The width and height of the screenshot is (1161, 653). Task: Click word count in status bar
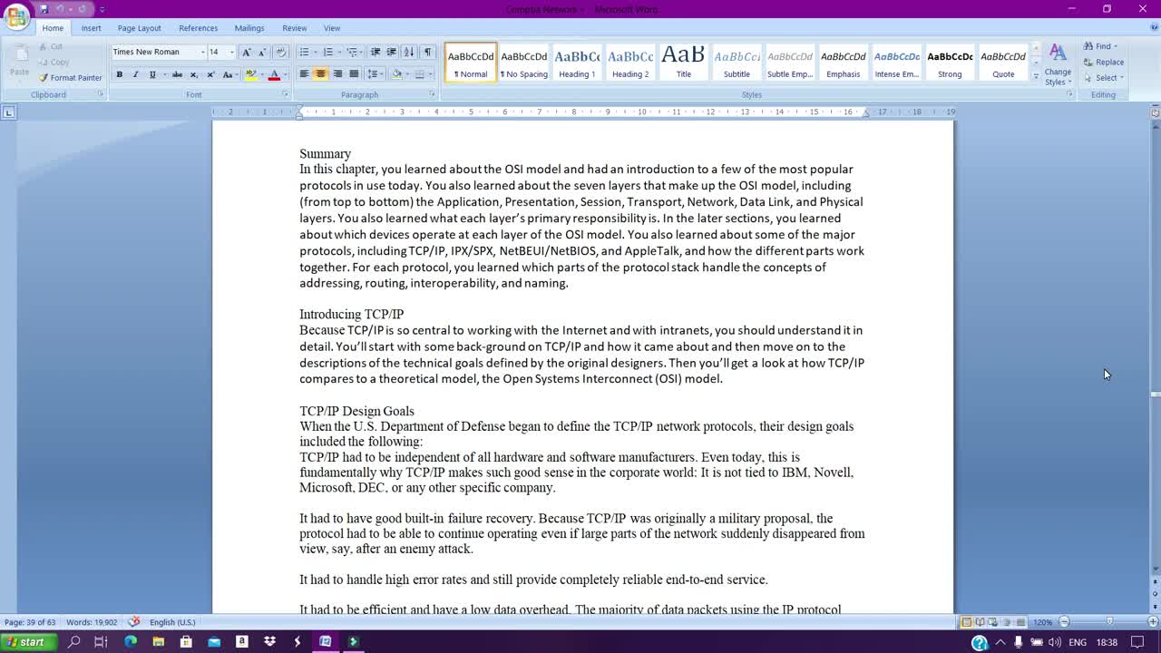pyautogui.click(x=92, y=622)
